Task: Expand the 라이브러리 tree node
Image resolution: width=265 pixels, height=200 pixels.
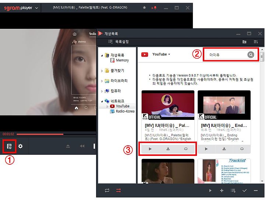Action: (102, 81)
